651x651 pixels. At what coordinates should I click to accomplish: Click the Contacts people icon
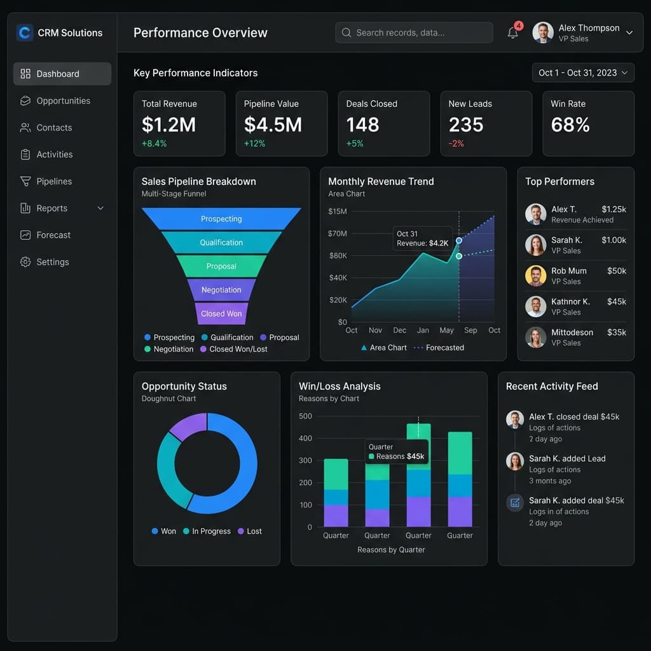pos(24,127)
